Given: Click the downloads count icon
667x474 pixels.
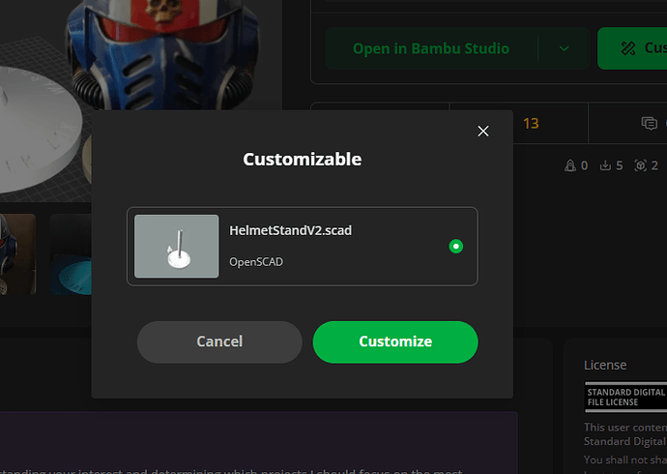Looking at the screenshot, I should 605,165.
